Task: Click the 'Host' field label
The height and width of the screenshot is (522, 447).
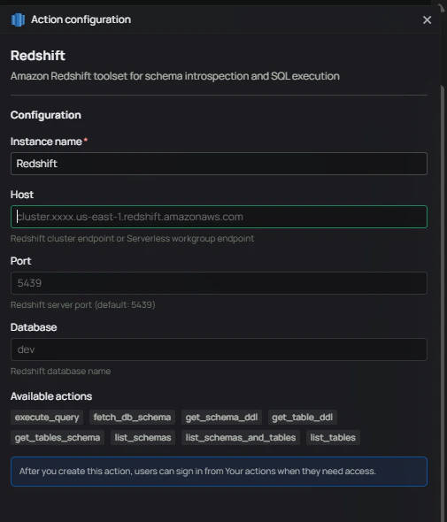Action: tap(22, 195)
